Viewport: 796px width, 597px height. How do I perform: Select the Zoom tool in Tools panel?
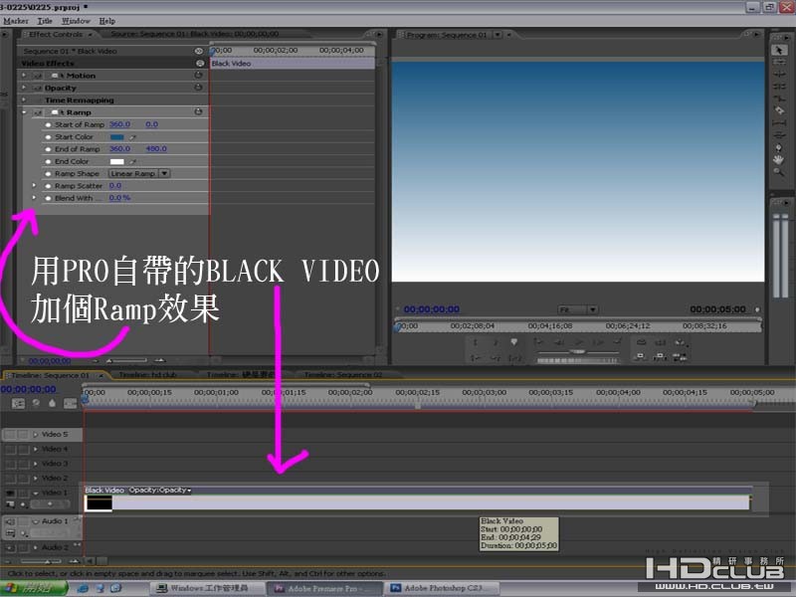779,172
